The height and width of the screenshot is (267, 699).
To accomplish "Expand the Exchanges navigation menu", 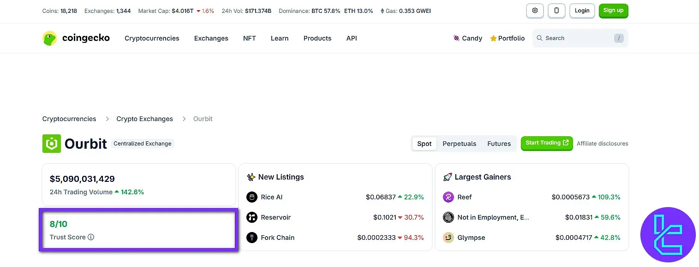I will pyautogui.click(x=211, y=38).
